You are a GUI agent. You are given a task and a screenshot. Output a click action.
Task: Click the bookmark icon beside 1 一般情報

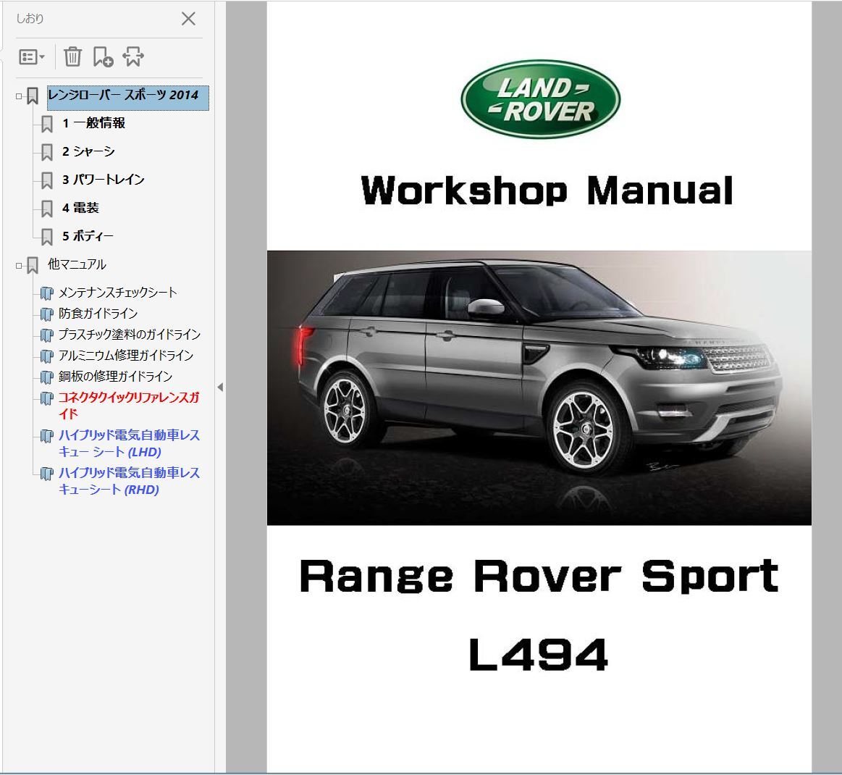(47, 124)
